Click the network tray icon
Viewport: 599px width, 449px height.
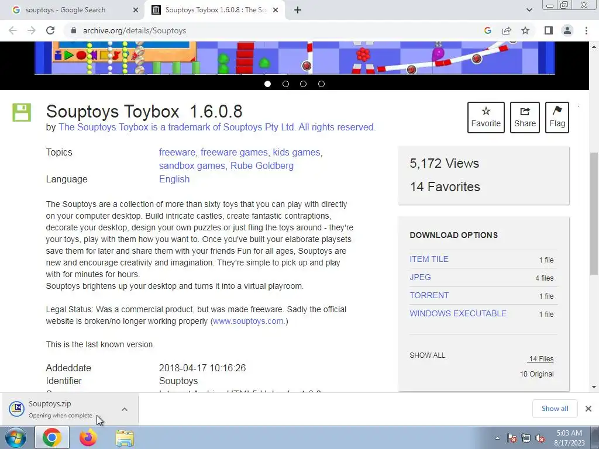[526, 438]
